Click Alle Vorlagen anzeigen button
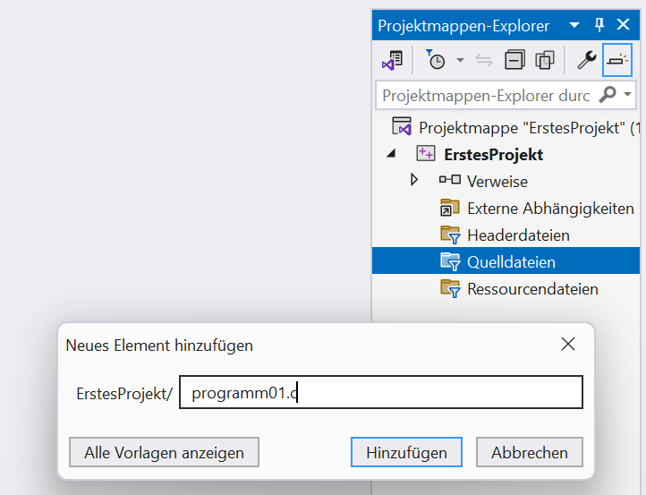The image size is (646, 495). [x=164, y=452]
